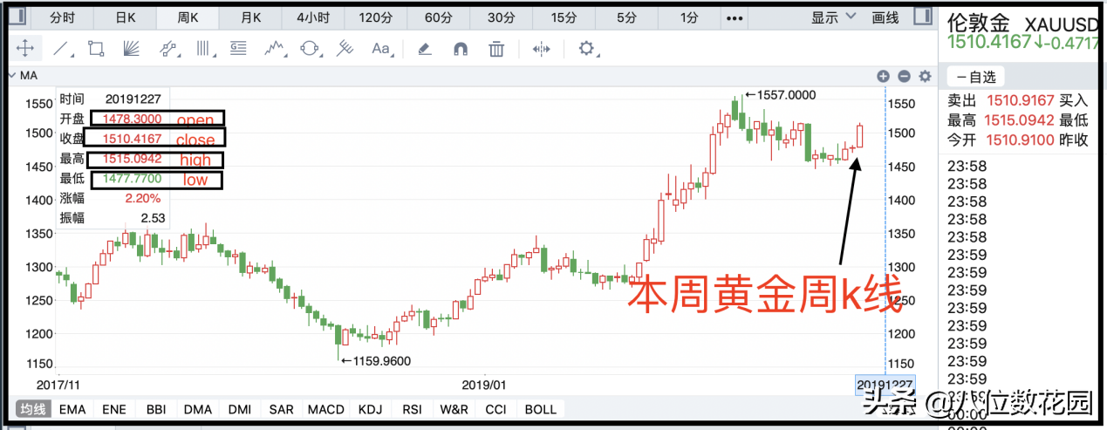Switch to the 120分 timeframe tab

tap(375, 17)
